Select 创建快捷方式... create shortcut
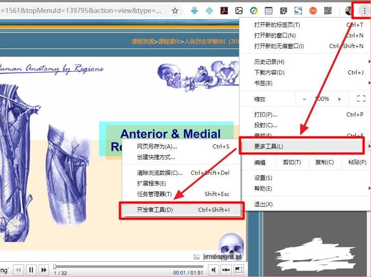Viewport: 371px width, 277px height. coord(182,157)
